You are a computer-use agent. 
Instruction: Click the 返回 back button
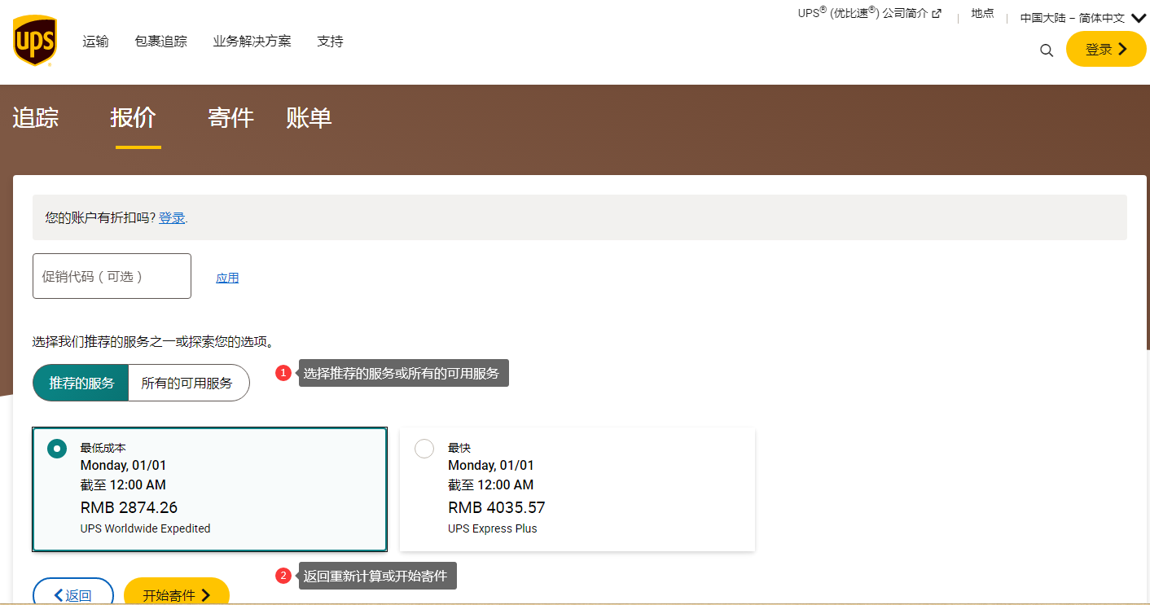coord(72,594)
